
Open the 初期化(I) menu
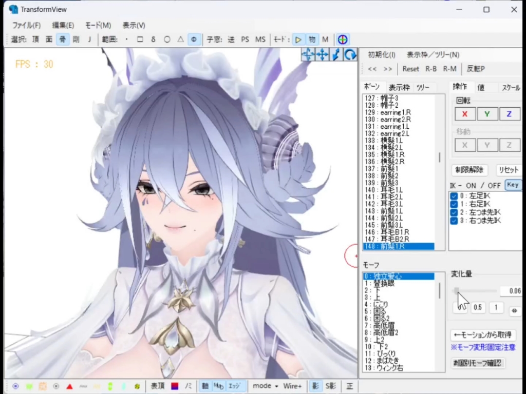(x=382, y=54)
